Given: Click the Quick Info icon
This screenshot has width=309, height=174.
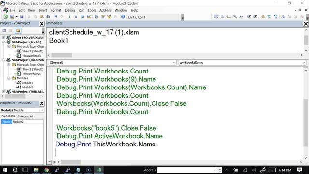Looking at the screenshot, I should 228,17.
